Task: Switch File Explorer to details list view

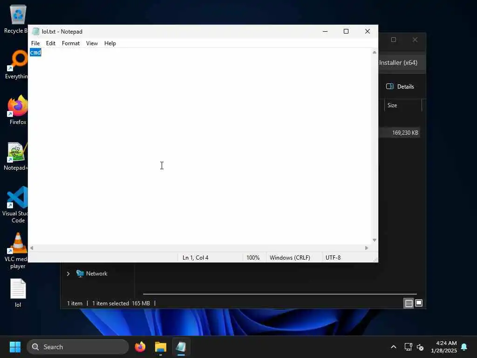Action: (x=409, y=303)
